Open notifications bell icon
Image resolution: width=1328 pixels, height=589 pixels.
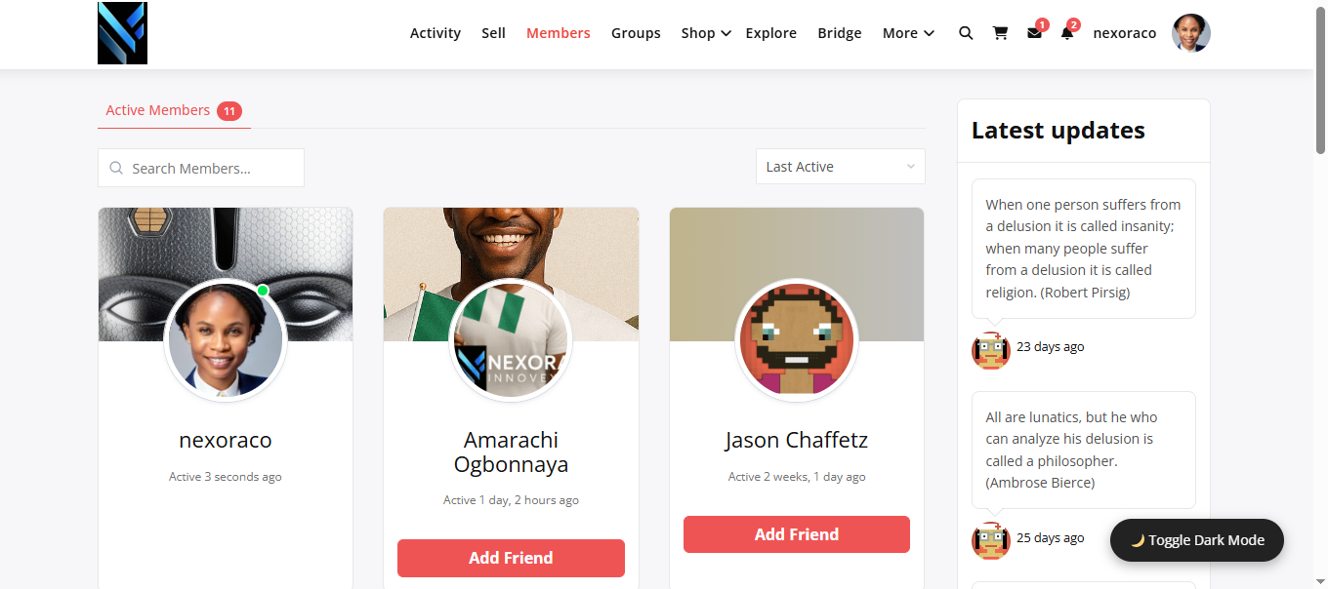click(x=1066, y=33)
